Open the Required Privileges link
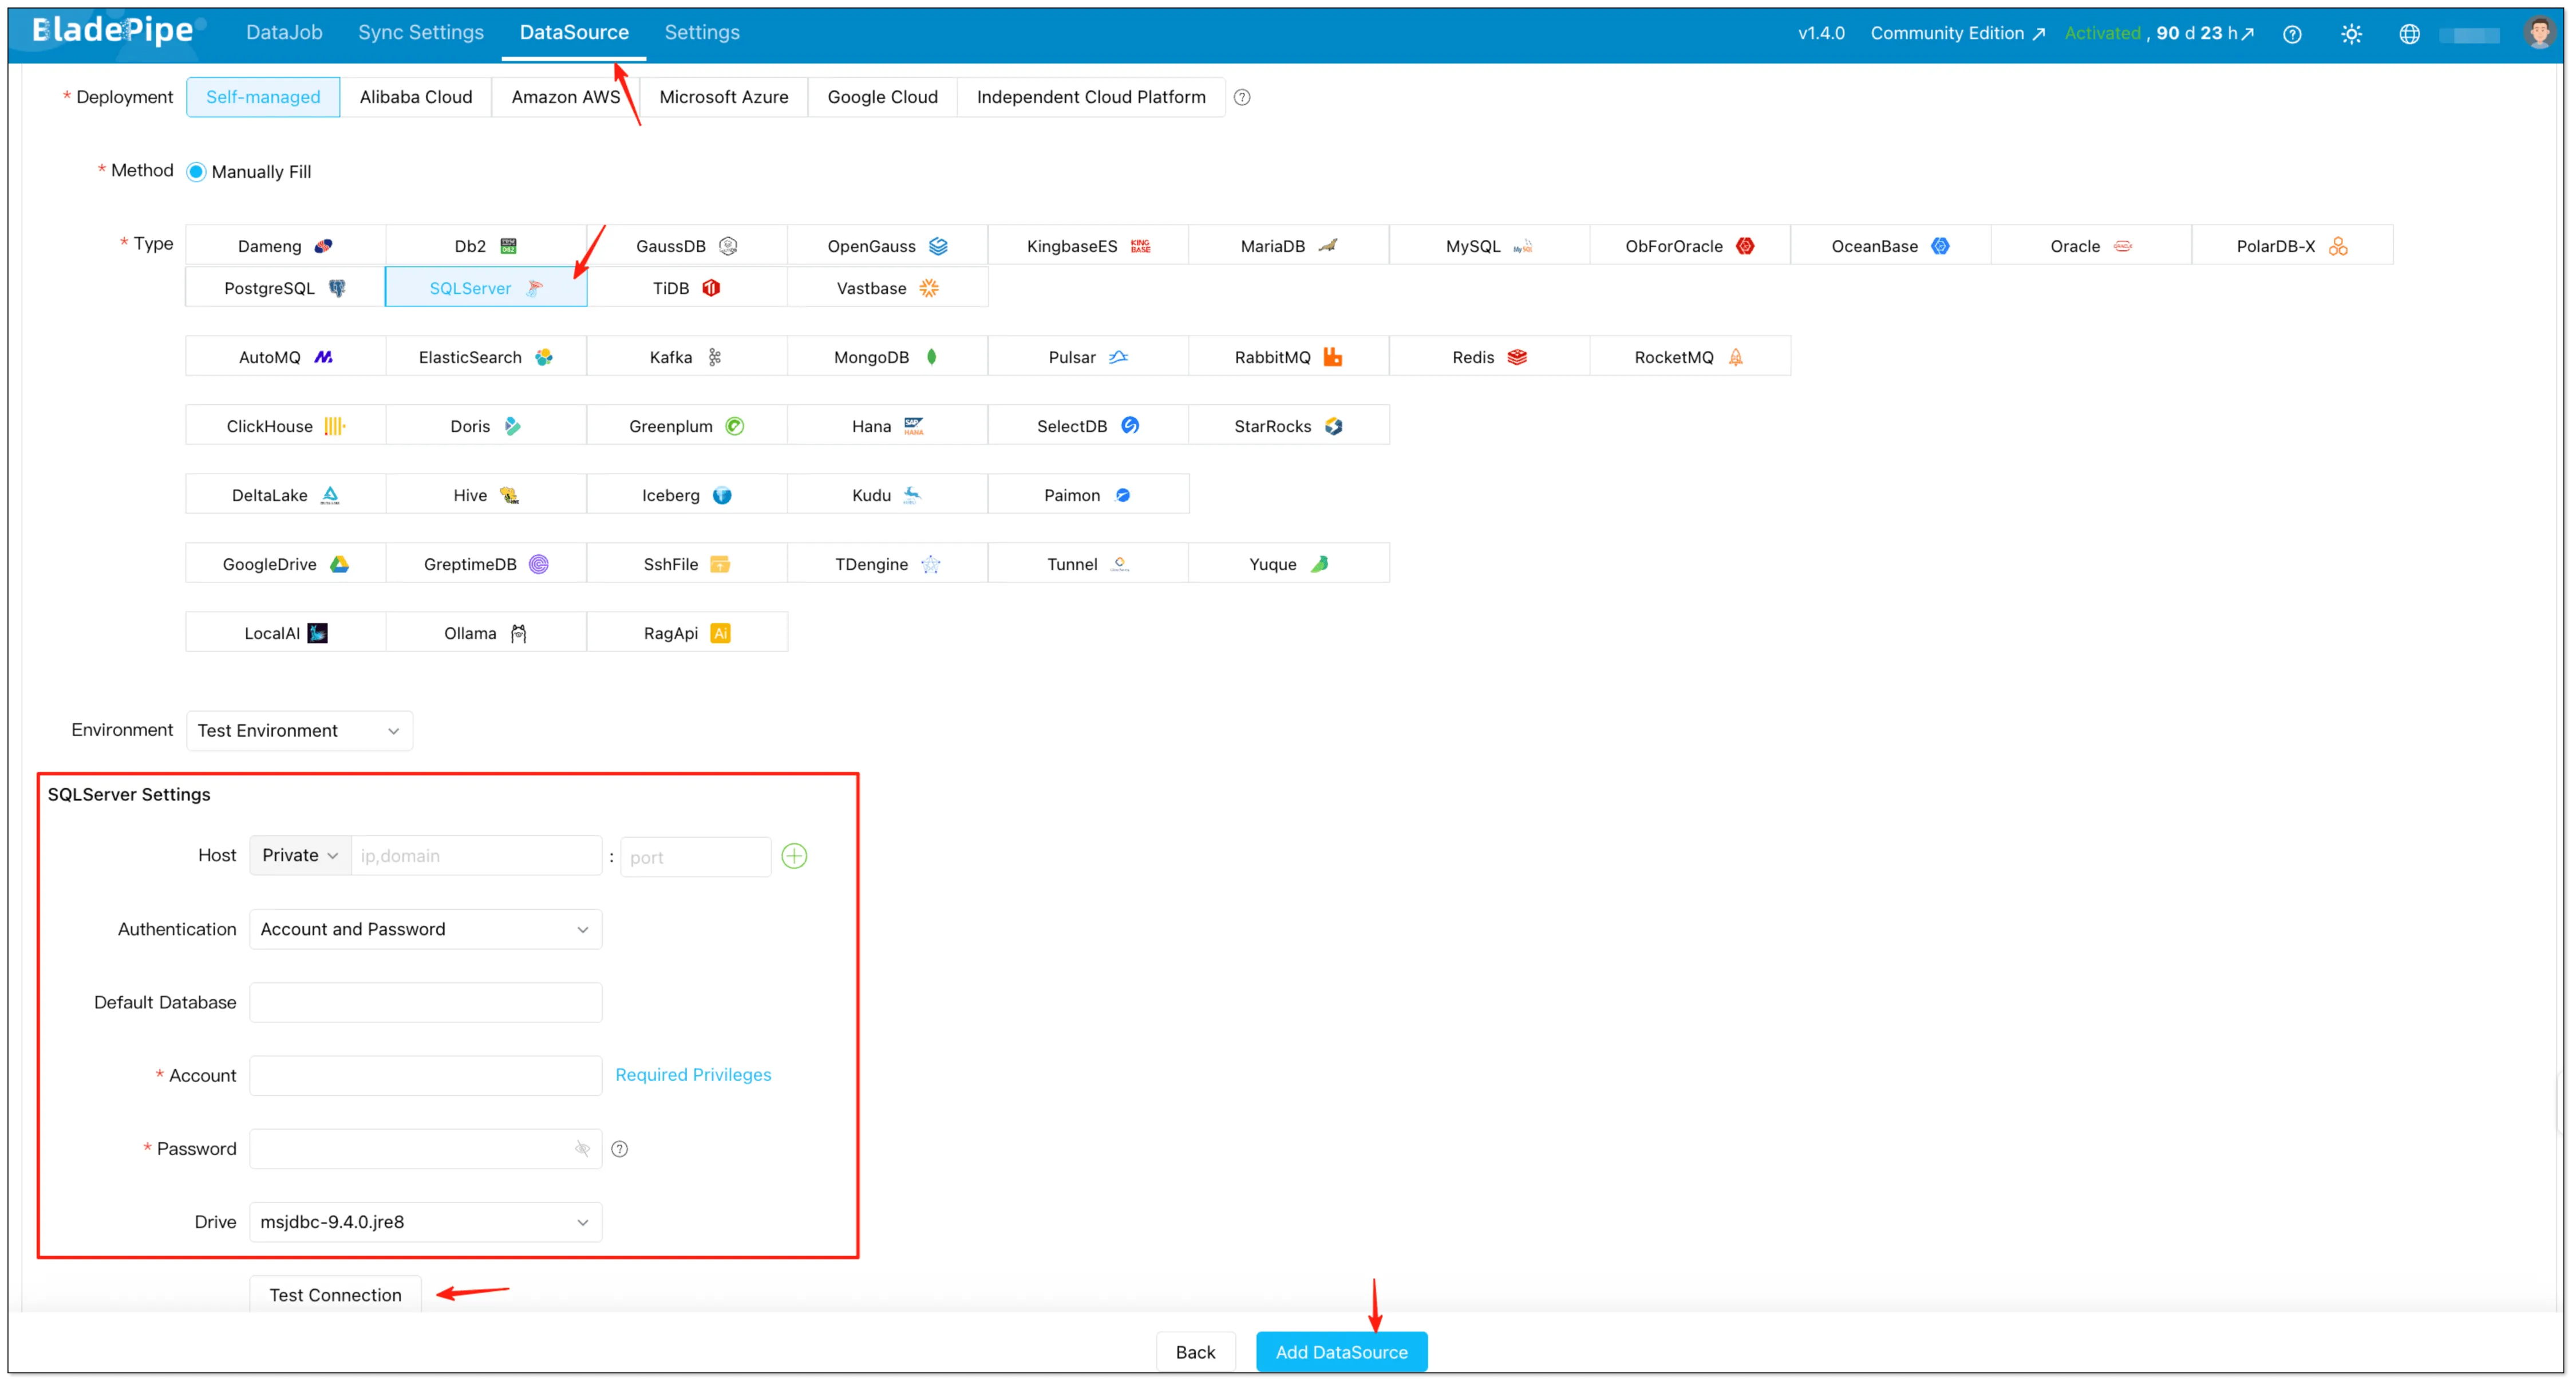 pos(694,1074)
